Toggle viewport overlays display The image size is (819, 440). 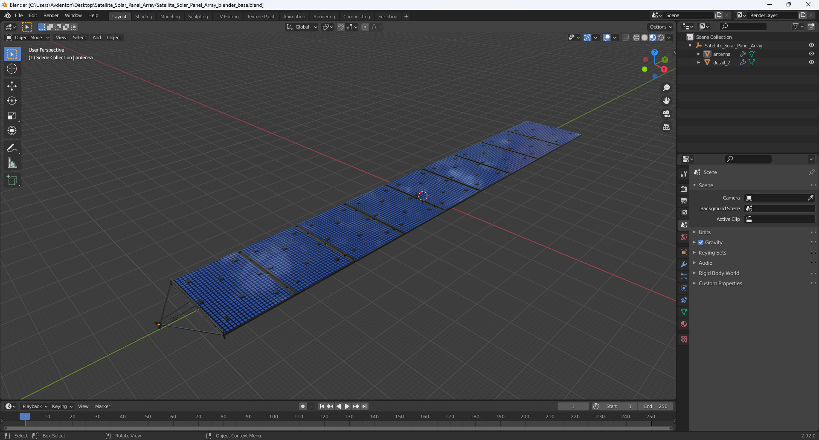pos(607,38)
